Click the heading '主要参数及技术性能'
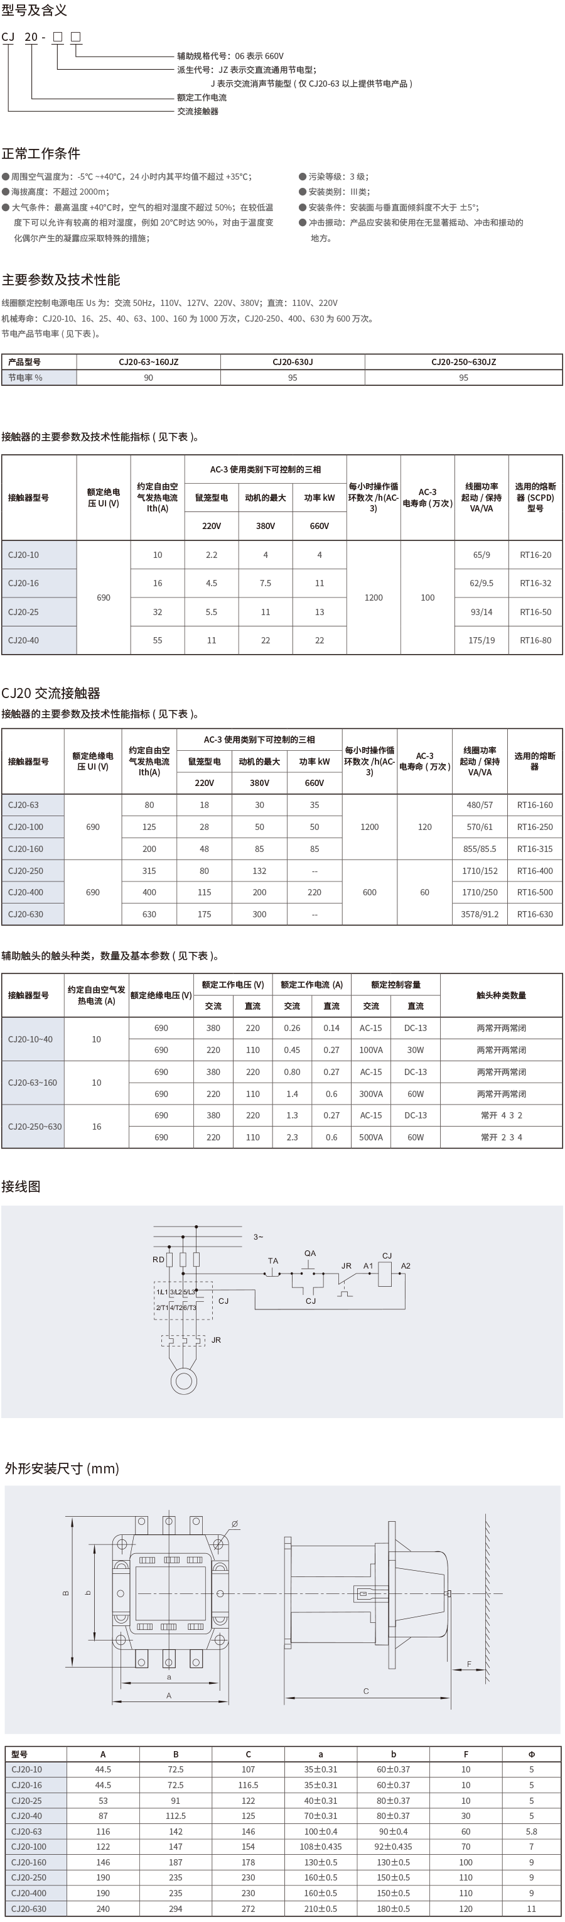This screenshot has width=565, height=1922. (x=60, y=280)
